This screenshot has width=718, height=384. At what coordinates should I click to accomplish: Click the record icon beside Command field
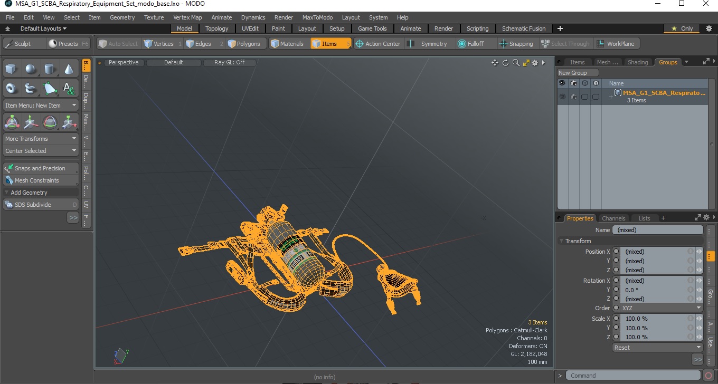coord(708,376)
